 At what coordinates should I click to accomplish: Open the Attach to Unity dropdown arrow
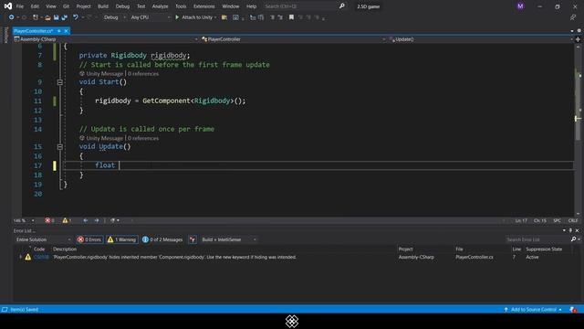[x=215, y=17]
